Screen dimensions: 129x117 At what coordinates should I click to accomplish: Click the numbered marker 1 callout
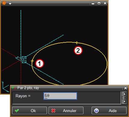tap(39, 64)
